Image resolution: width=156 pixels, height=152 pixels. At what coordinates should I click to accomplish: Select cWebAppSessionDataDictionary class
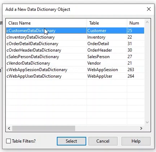tap(75, 70)
